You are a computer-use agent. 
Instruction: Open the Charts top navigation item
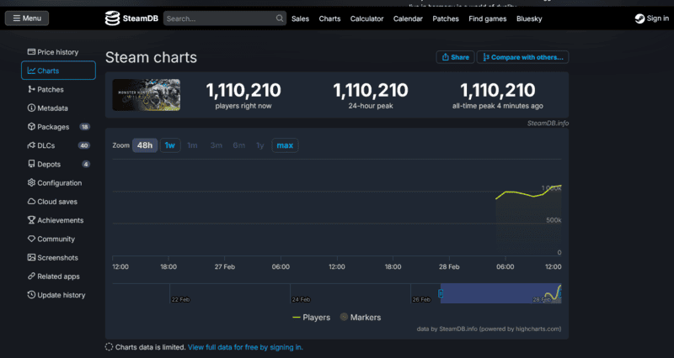point(329,18)
